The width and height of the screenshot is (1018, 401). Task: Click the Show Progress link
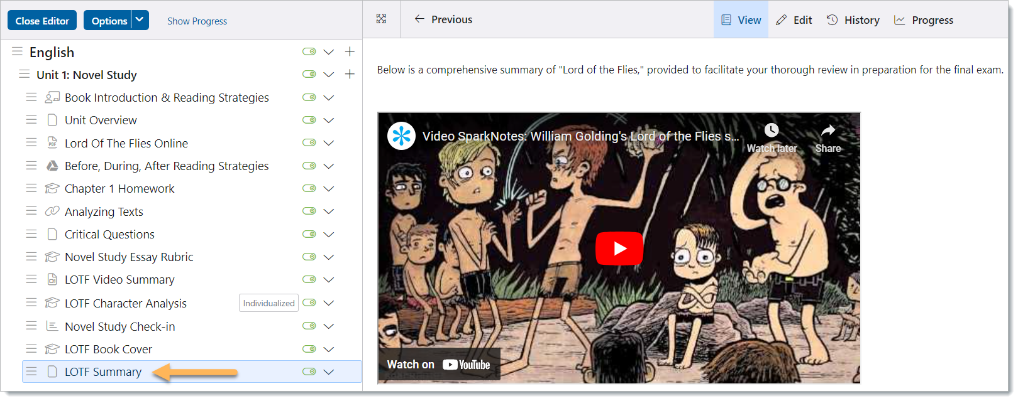click(197, 21)
